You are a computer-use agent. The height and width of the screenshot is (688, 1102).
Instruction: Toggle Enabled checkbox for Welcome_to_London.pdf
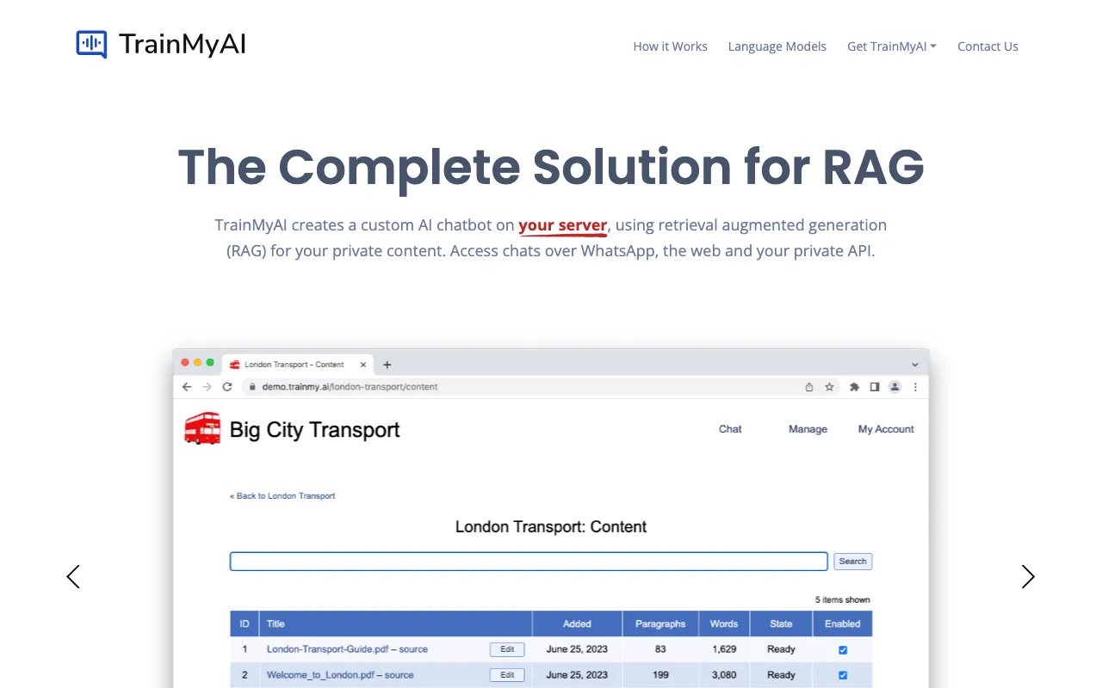coord(843,676)
